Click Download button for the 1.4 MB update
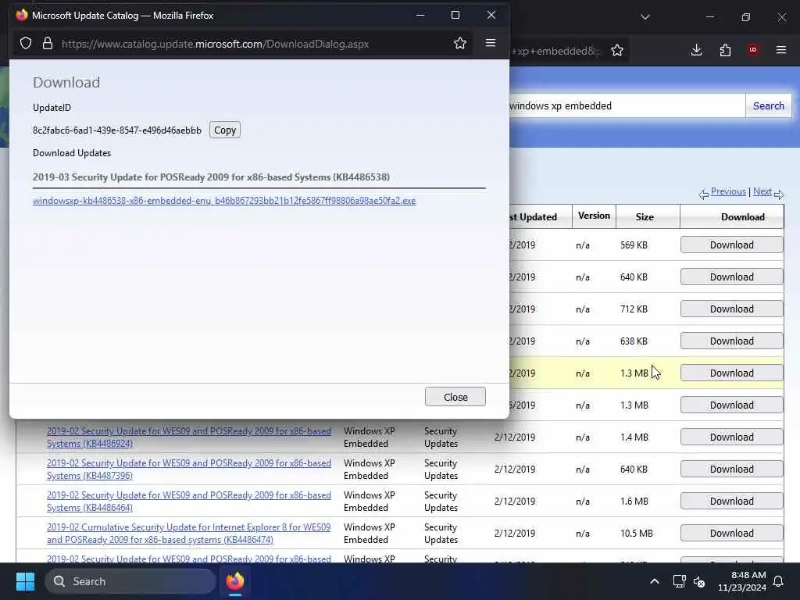Image resolution: width=800 pixels, height=600 pixels. tap(731, 437)
